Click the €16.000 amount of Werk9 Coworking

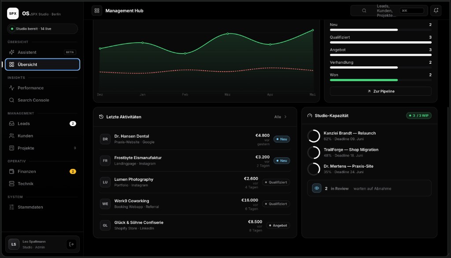(250, 200)
